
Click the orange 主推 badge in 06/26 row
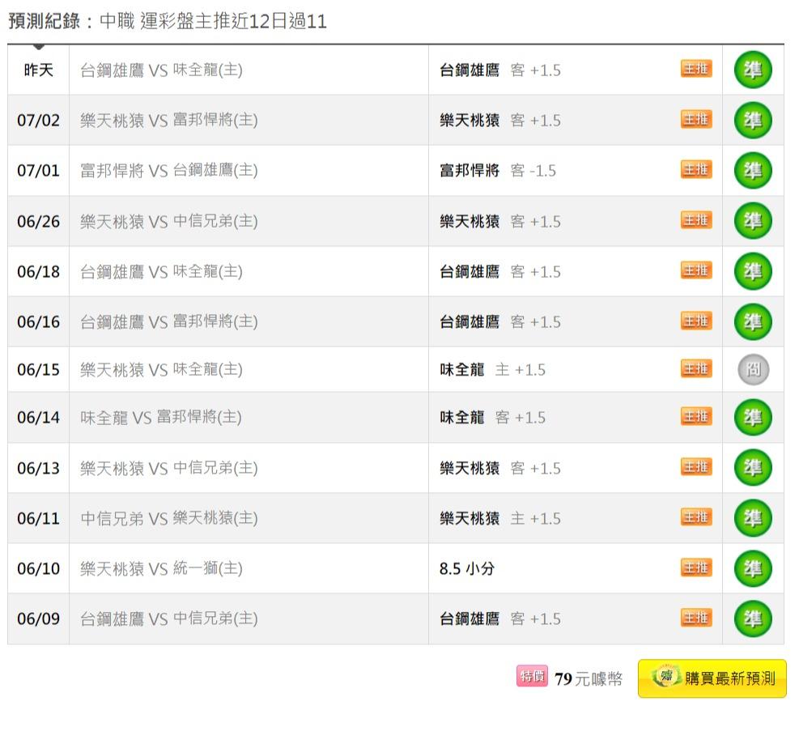696,220
